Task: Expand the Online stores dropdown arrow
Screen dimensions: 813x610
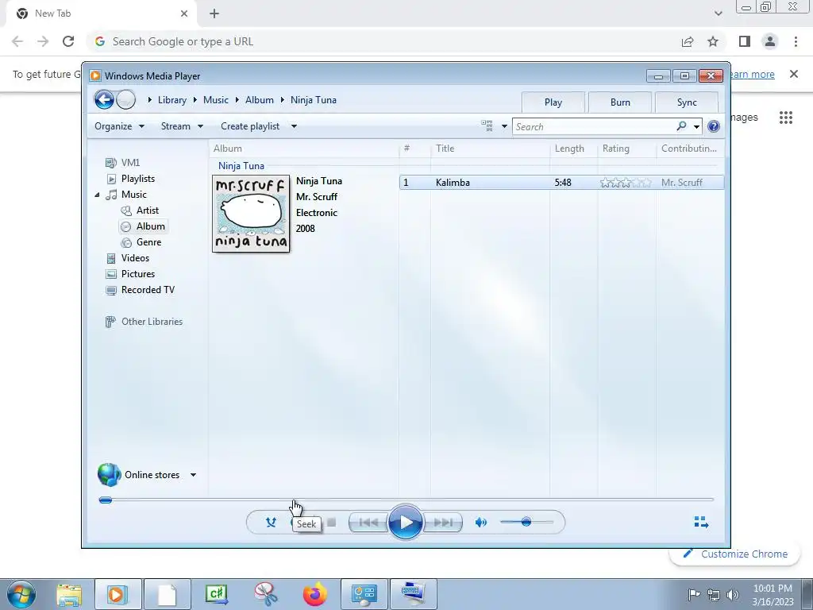Action: click(x=193, y=475)
